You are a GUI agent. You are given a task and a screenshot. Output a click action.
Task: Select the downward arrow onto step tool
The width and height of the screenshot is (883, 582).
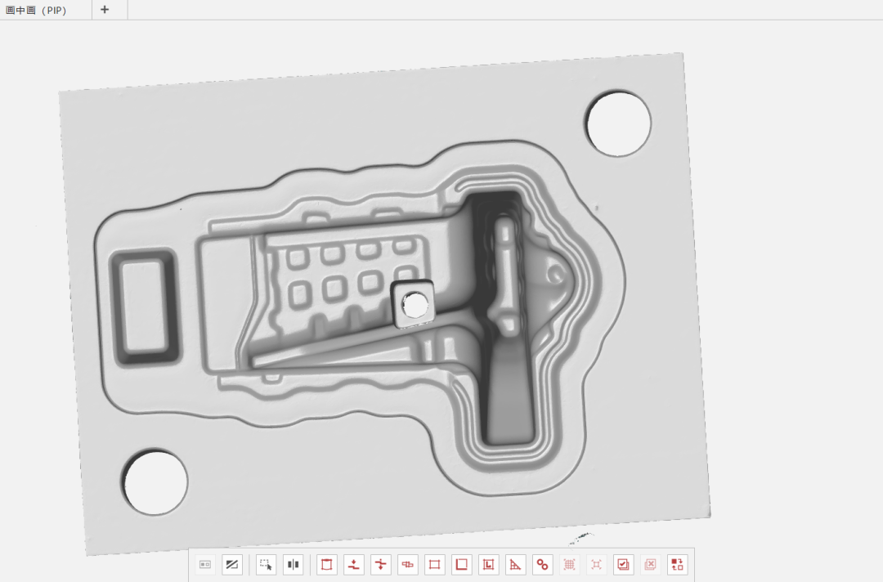tap(354, 565)
